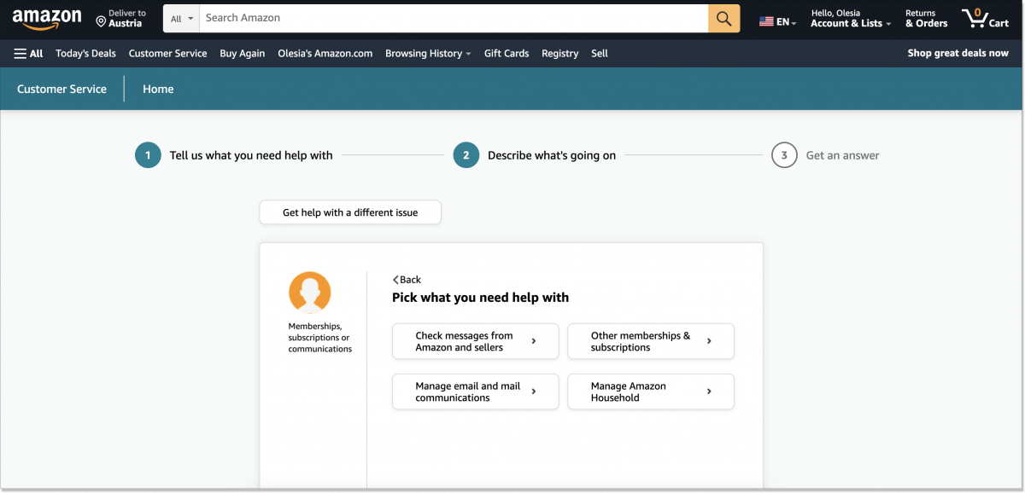Click the US flag language icon
The height and width of the screenshot is (493, 1025).
point(766,21)
